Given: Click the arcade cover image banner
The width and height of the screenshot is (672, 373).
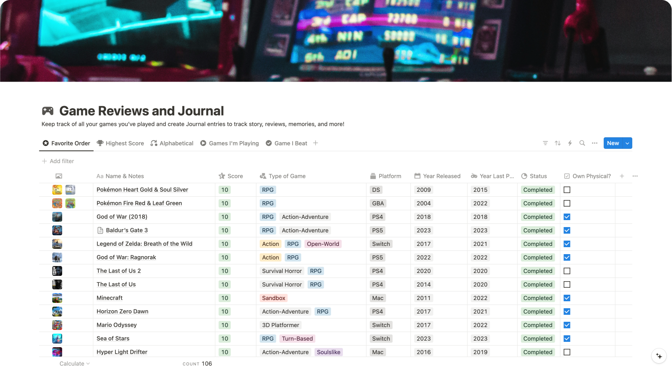Looking at the screenshot, I should click(336, 41).
